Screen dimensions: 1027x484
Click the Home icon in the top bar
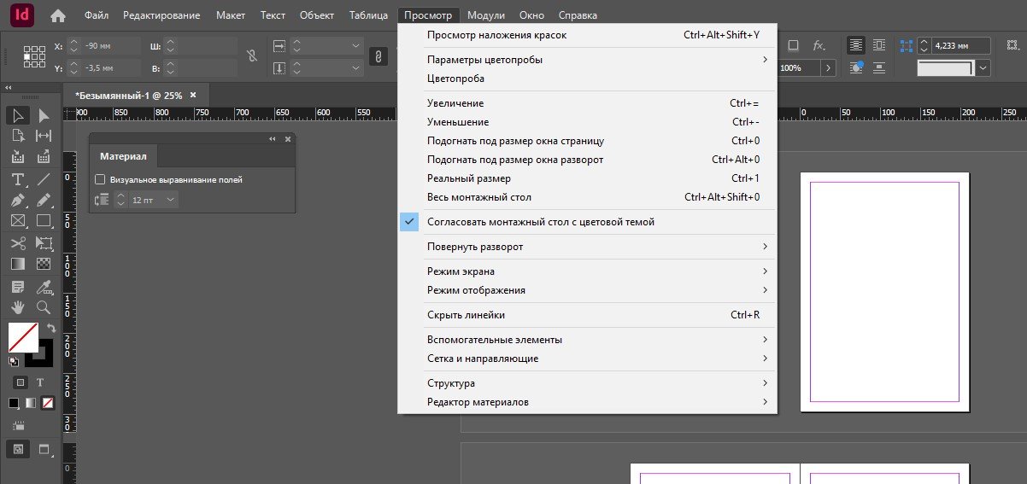[58, 15]
